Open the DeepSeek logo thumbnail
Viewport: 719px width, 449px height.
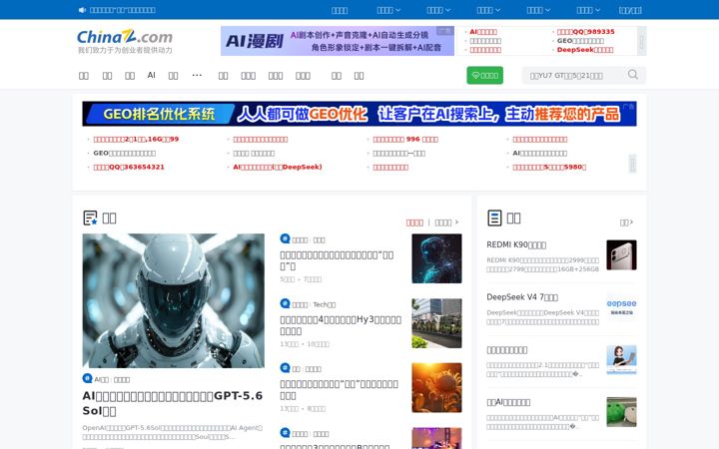(621, 307)
